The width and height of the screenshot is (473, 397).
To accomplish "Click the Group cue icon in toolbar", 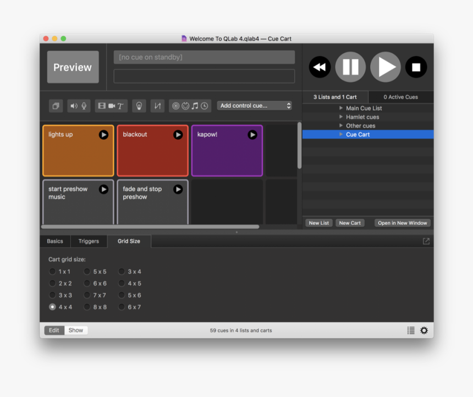I will (x=56, y=106).
